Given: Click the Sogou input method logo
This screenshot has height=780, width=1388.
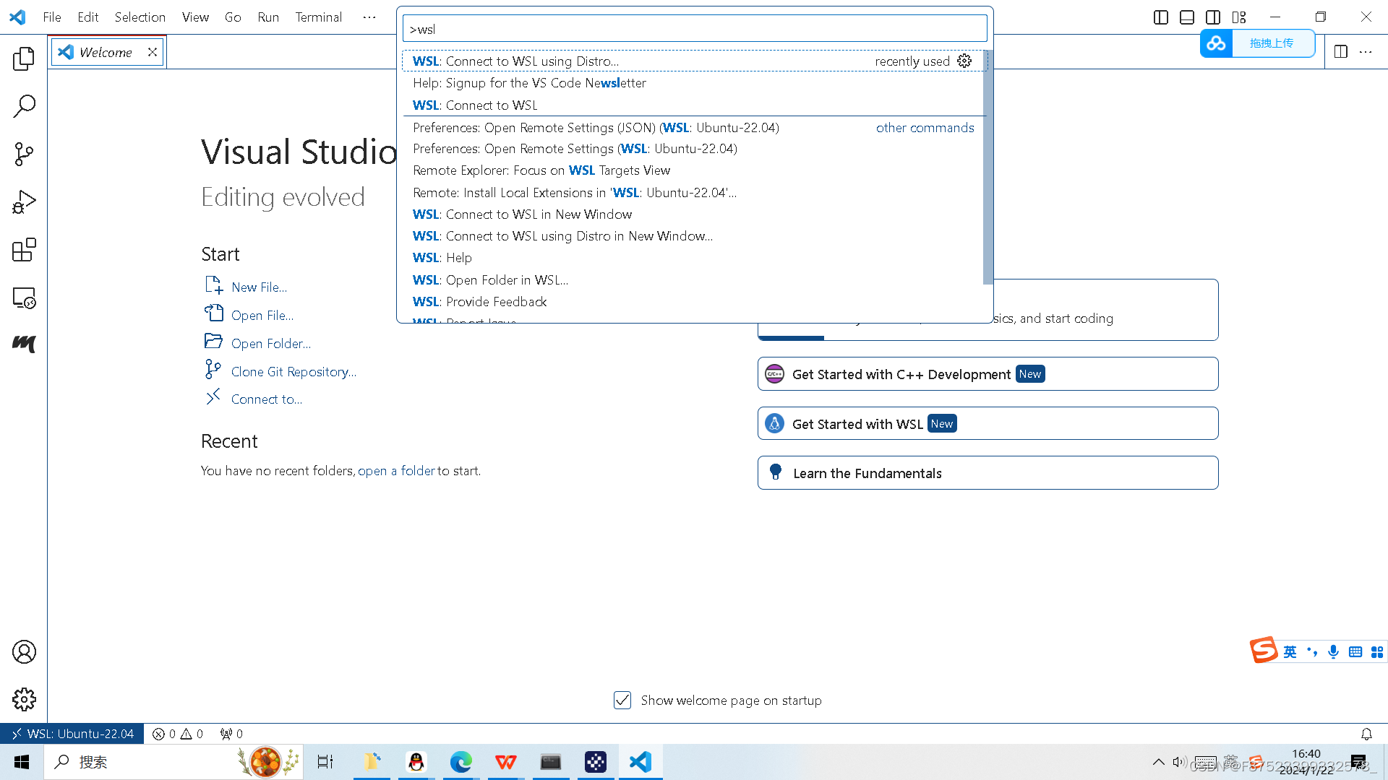Looking at the screenshot, I should point(1264,651).
